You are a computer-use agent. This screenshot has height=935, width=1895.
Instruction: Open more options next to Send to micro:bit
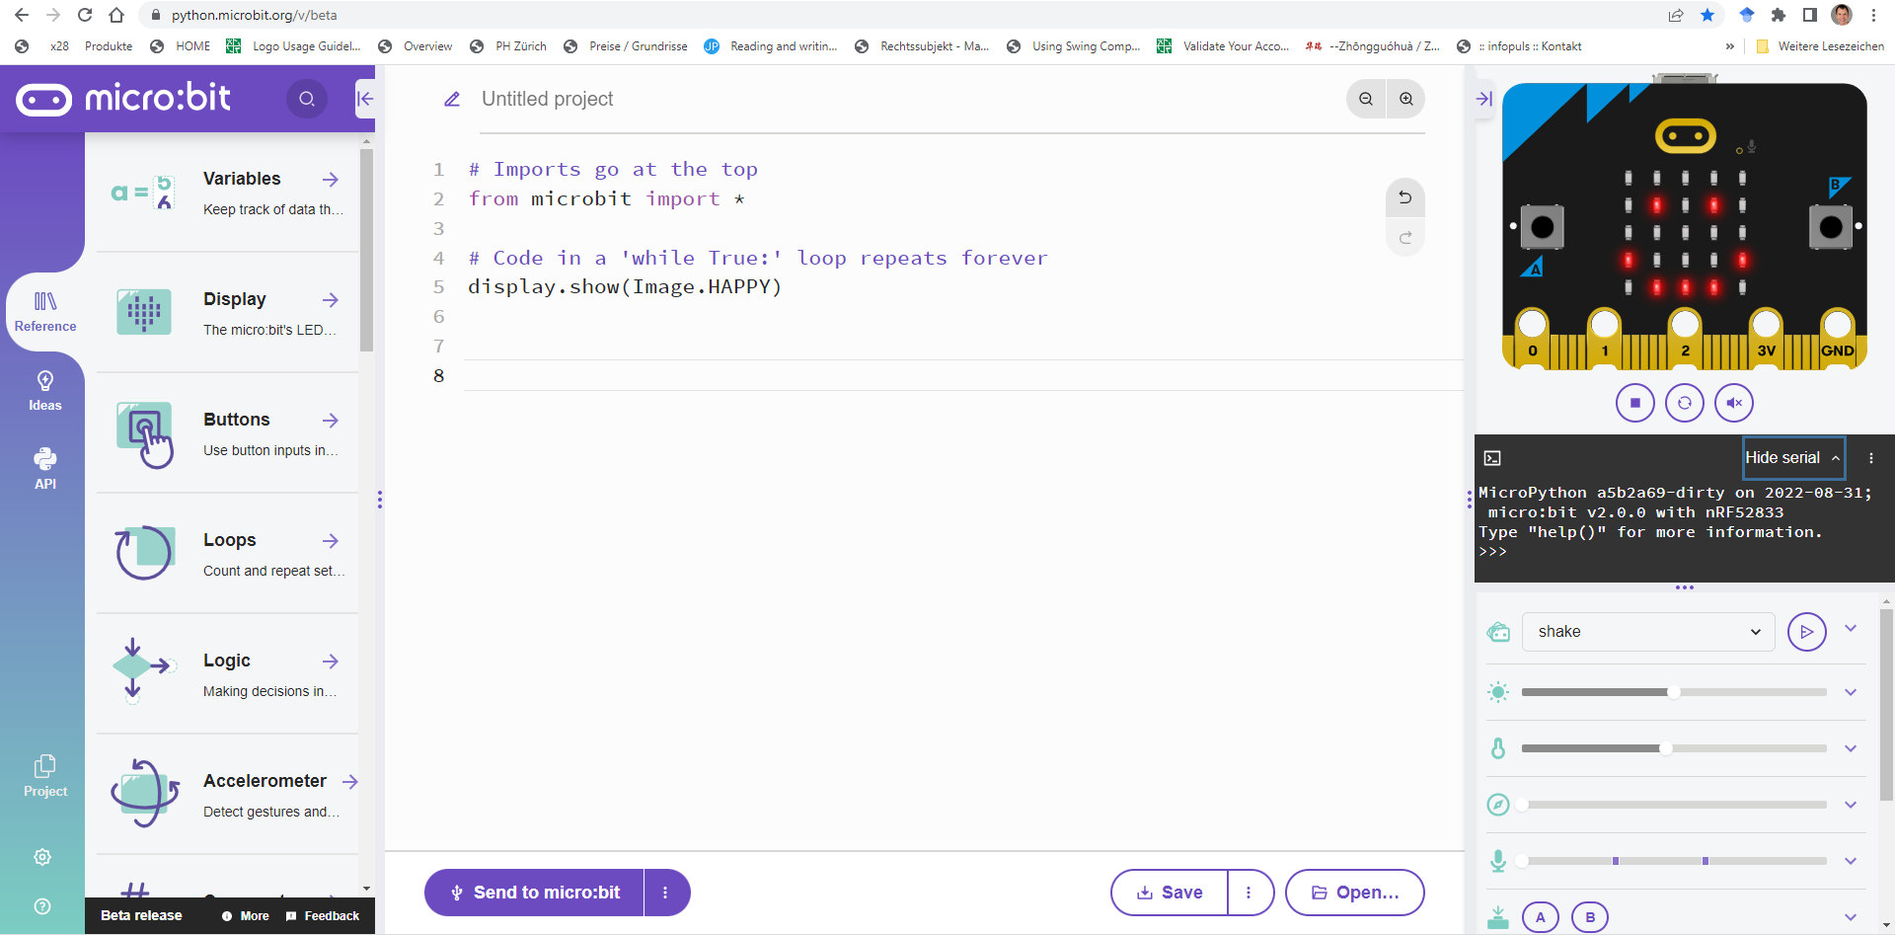click(665, 893)
